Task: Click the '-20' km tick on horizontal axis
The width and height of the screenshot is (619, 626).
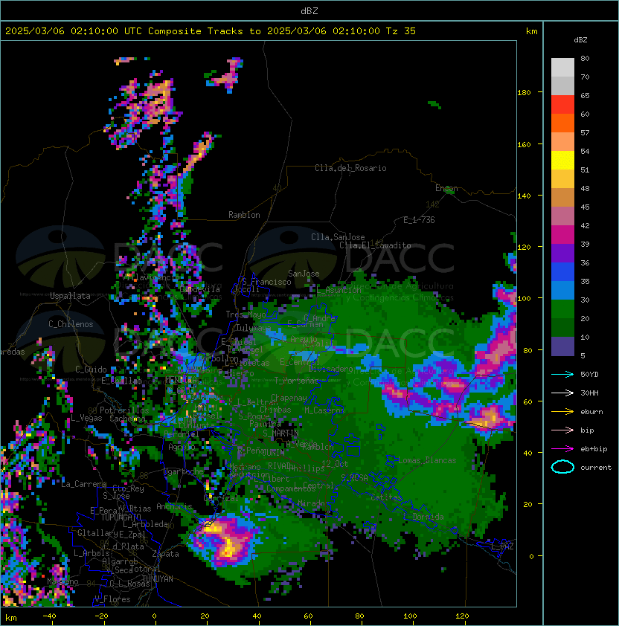Action: pos(101,616)
